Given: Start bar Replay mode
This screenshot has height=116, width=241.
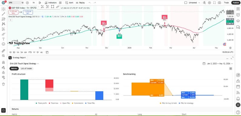Looking at the screenshot, I should [x=80, y=3].
